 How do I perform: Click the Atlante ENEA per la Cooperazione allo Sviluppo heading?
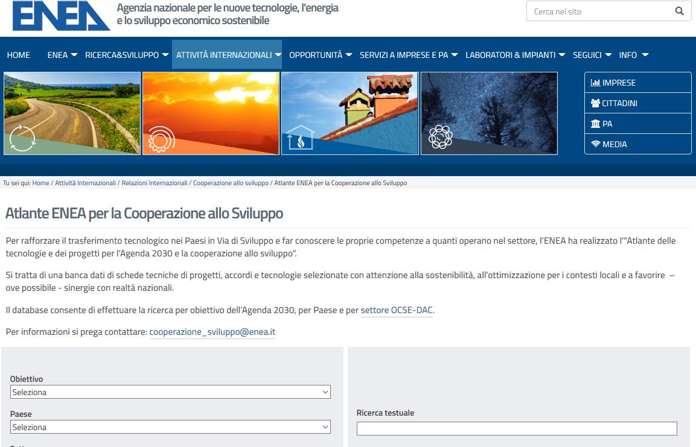pos(144,214)
